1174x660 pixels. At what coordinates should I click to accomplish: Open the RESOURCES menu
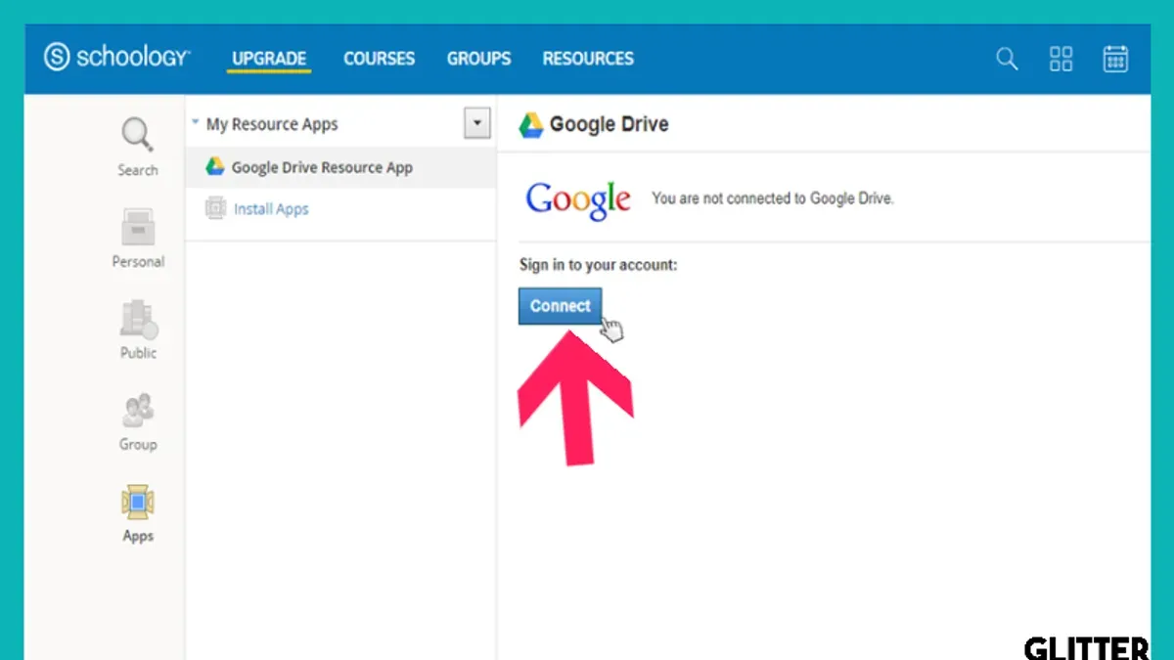click(x=588, y=59)
